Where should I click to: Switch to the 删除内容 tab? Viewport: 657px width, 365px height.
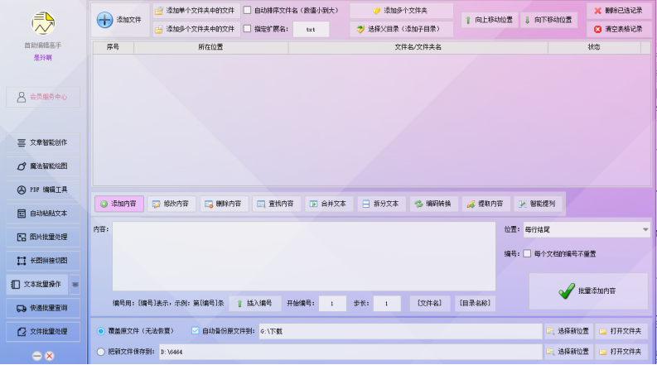coord(225,204)
